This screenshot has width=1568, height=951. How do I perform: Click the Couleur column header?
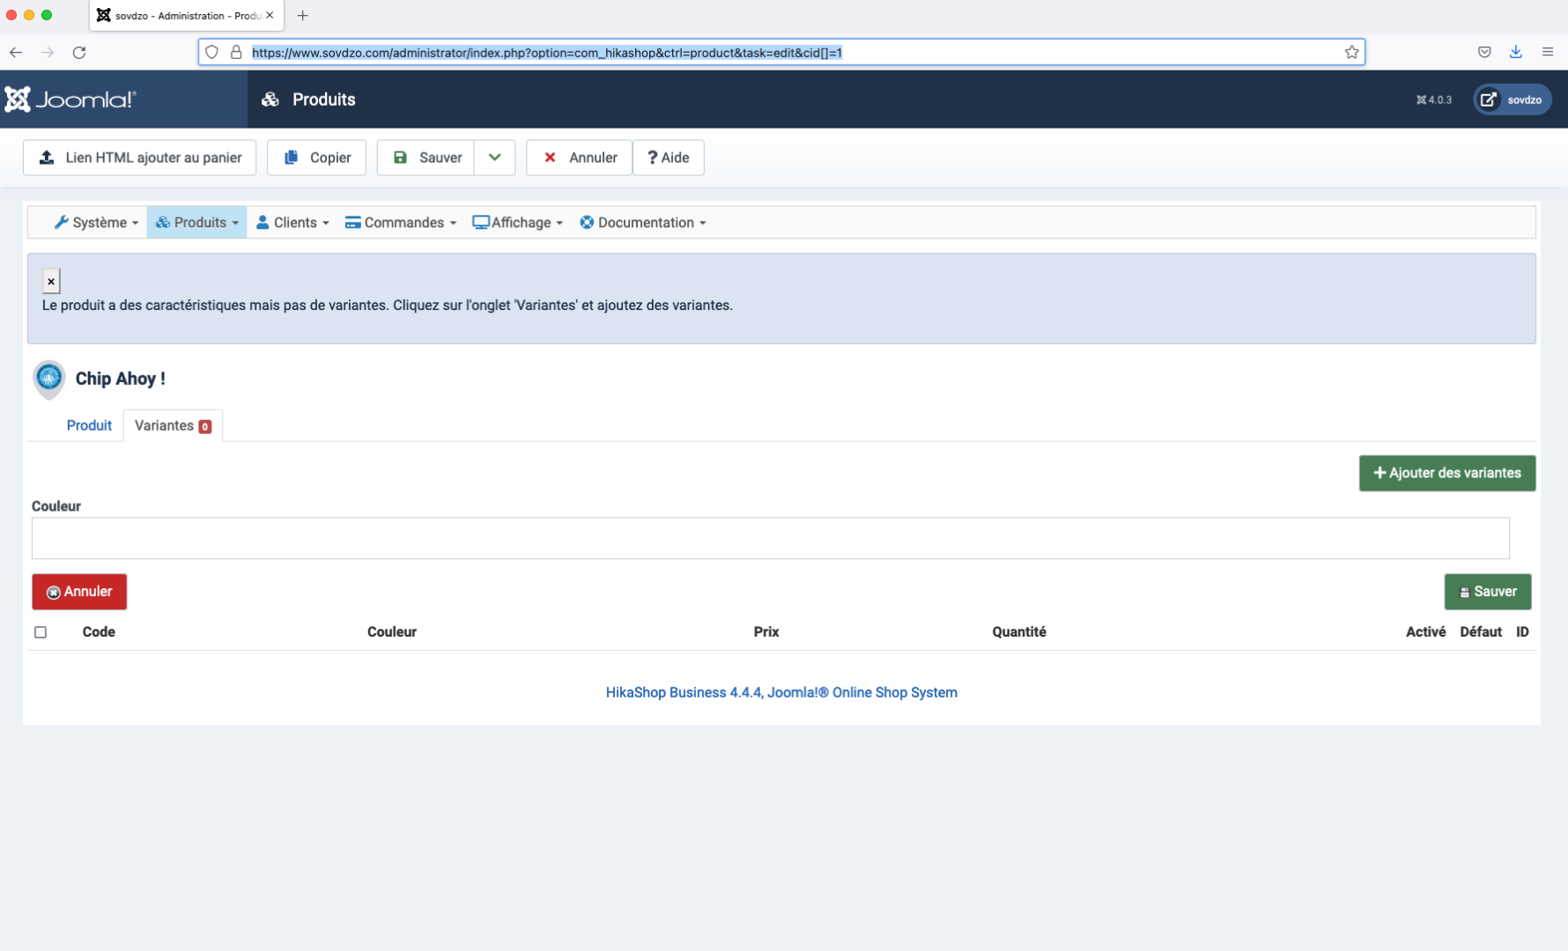392,632
